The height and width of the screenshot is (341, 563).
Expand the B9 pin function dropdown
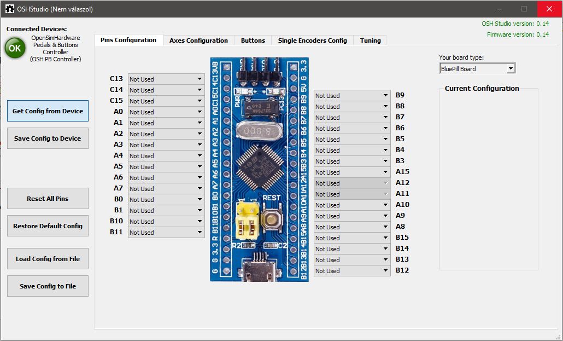pos(352,96)
